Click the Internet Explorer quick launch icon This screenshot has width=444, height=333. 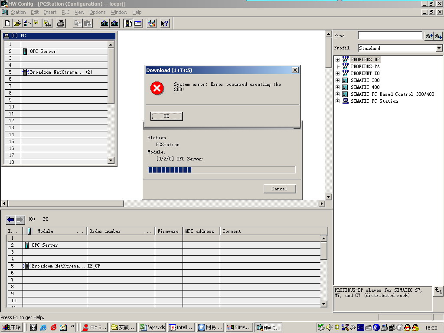pos(43,327)
